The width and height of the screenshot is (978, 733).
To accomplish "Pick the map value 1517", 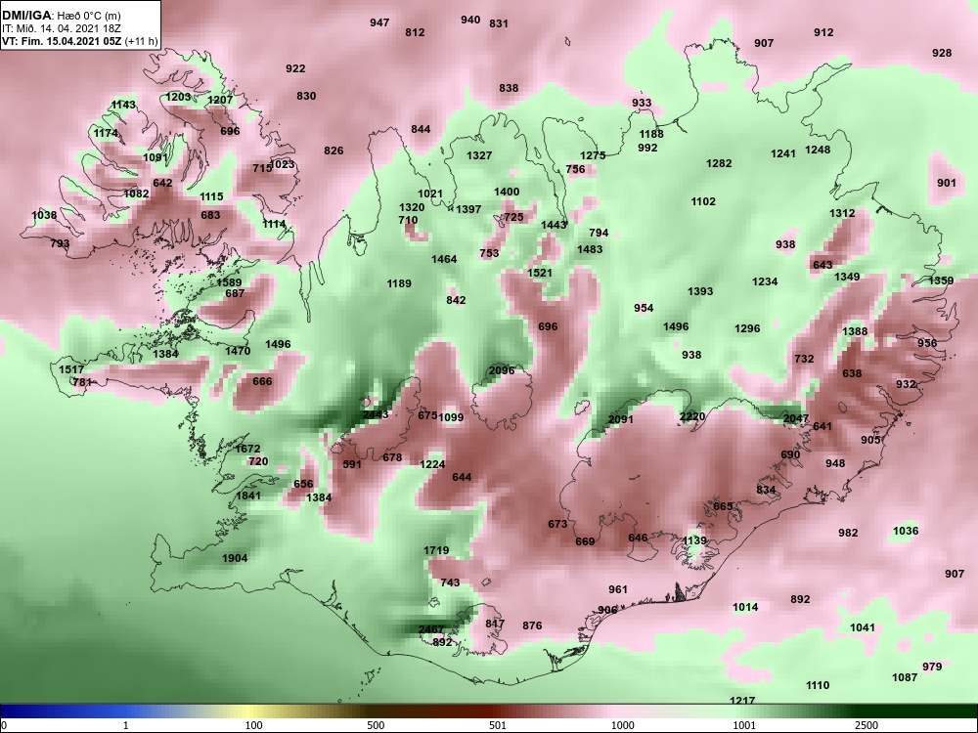I will click(71, 369).
